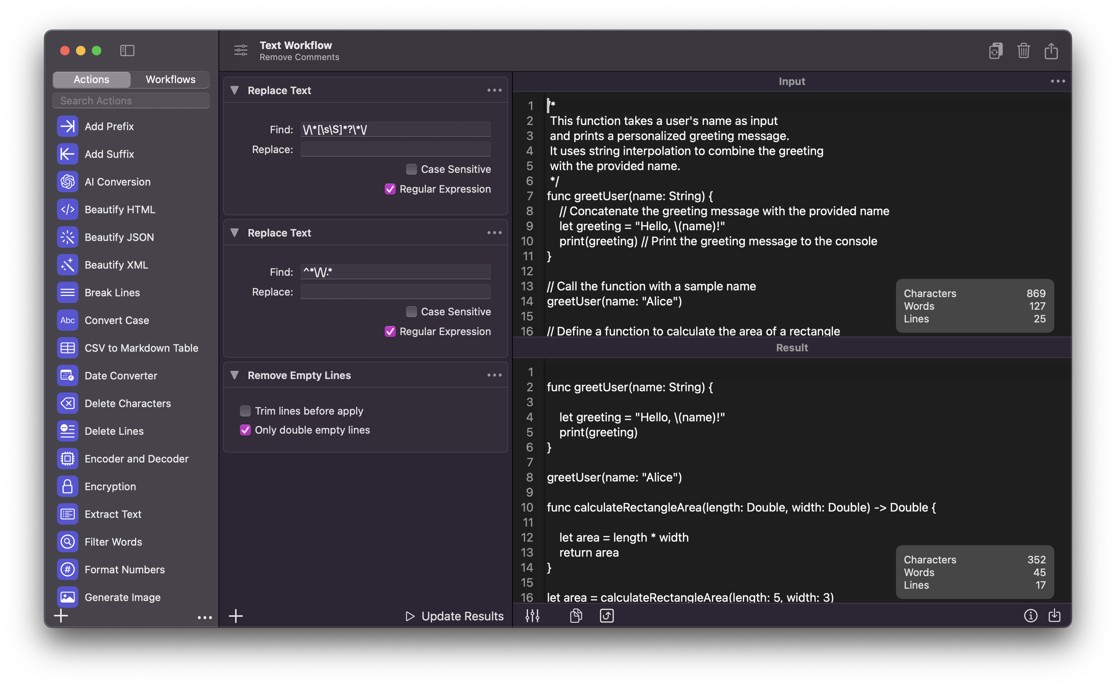Switch to the Actions tab

coord(92,79)
